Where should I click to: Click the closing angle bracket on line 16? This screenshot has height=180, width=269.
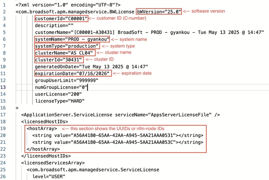click(x=17, y=108)
